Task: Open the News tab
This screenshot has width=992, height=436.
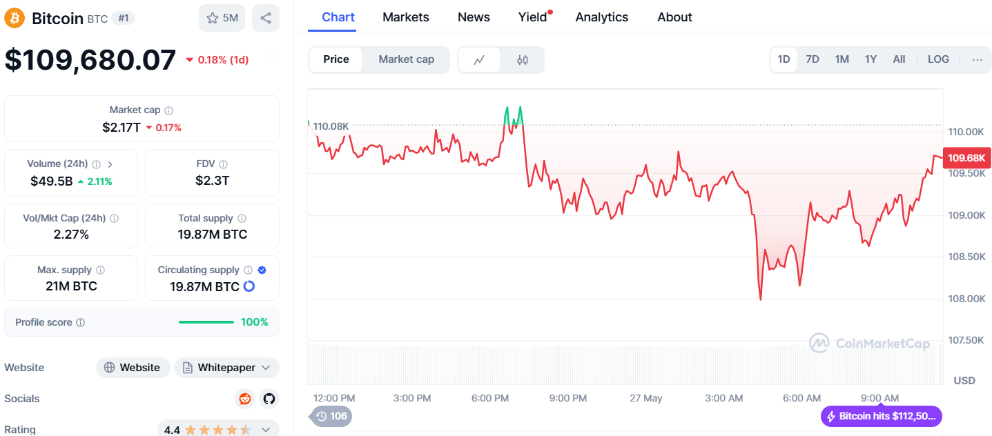Action: [474, 17]
